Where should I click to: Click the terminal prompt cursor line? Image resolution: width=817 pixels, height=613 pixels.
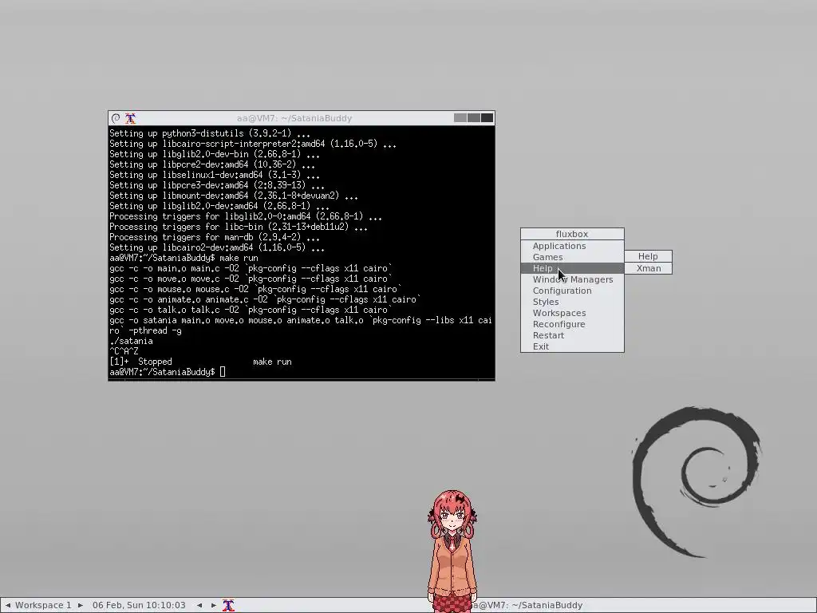point(168,372)
